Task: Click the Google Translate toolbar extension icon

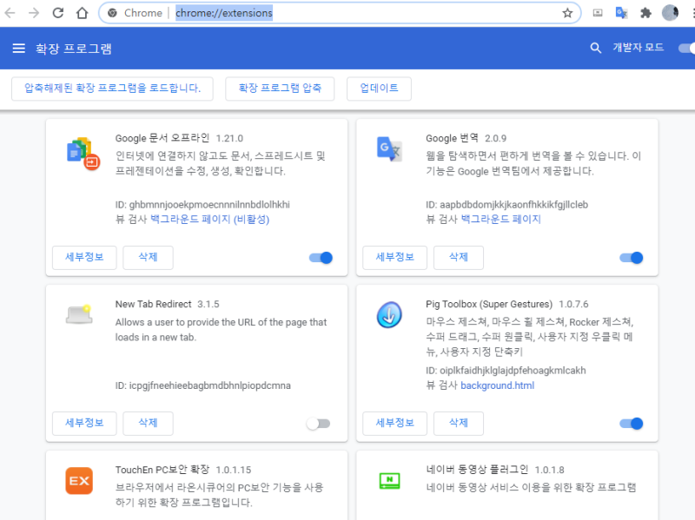Action: coord(621,13)
